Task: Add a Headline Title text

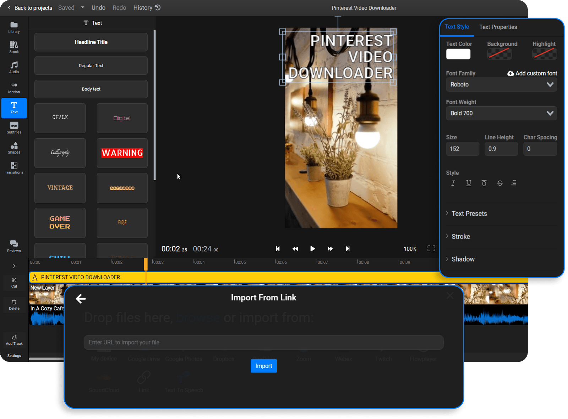Action: point(91,42)
